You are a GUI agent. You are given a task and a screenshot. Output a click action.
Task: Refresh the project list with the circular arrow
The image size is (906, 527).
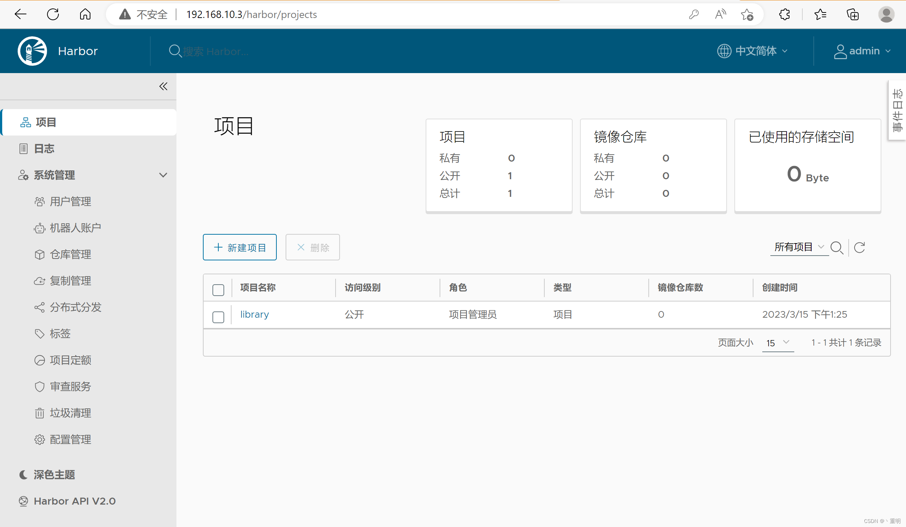coord(859,248)
